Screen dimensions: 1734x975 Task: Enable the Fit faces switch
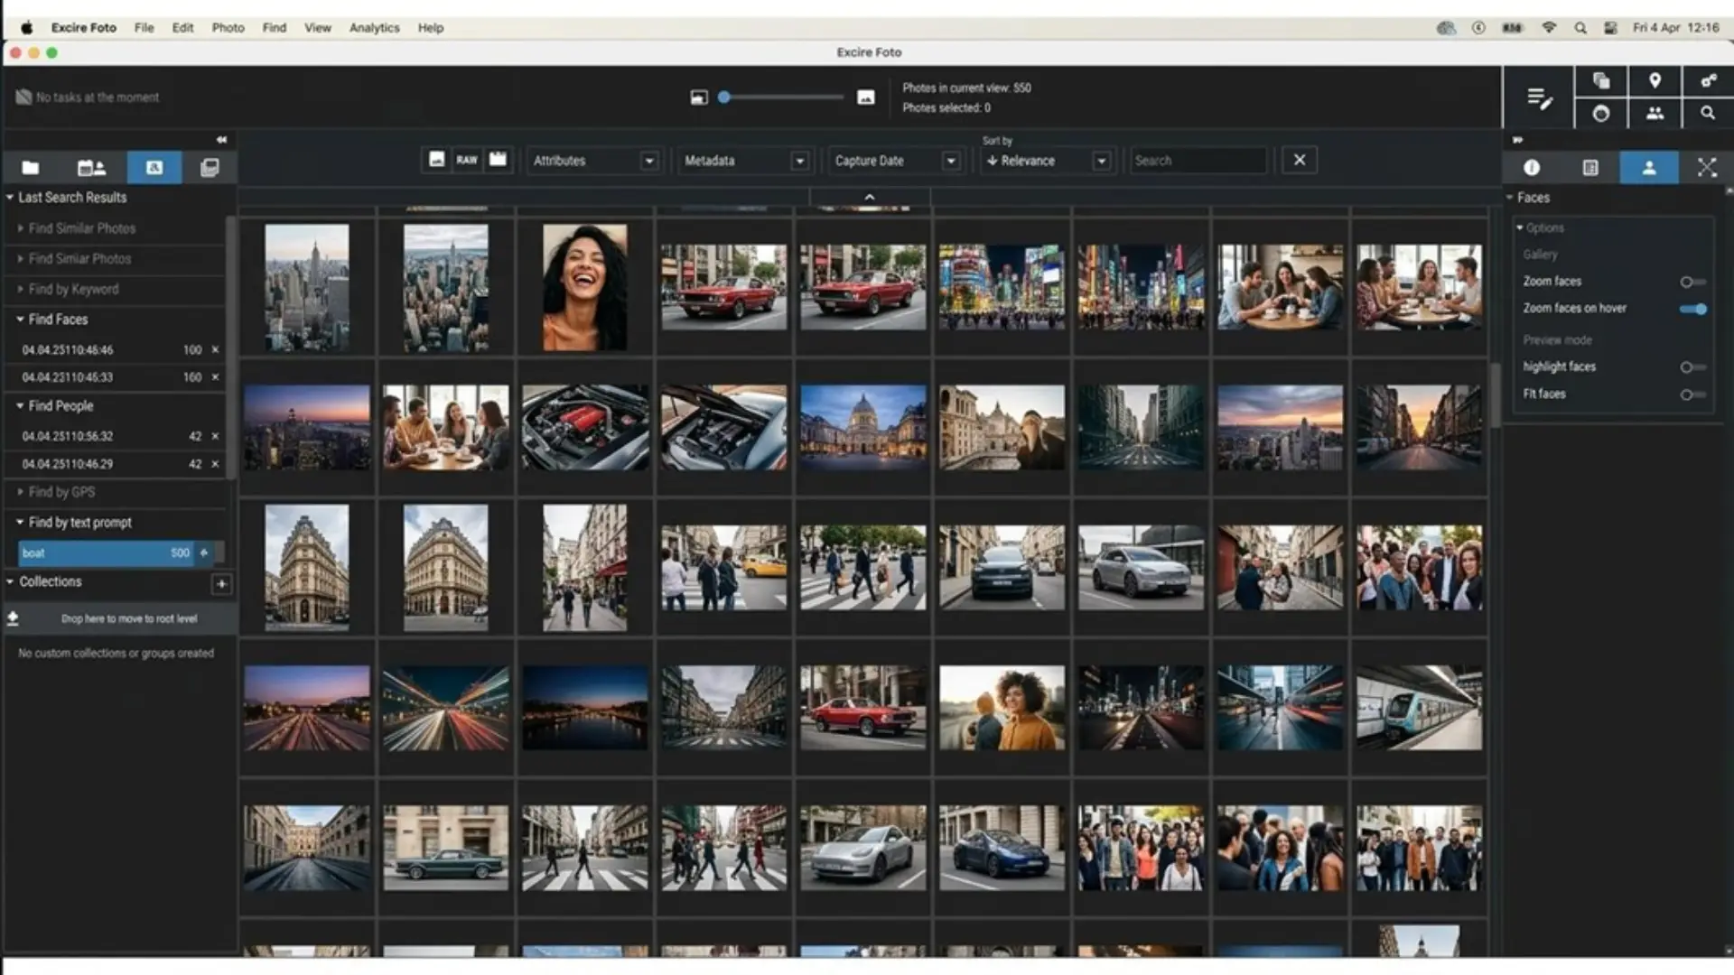(1692, 395)
